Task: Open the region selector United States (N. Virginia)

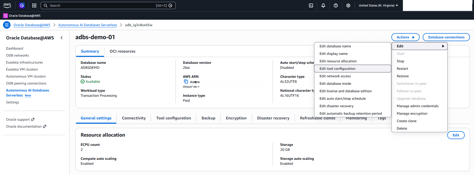Action: (x=378, y=5)
